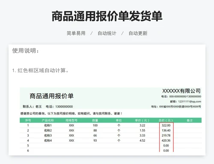Image resolution: width=214 pixels, height=164 pixels.
Task: Click the 使用说明 heading
Action: tap(25, 51)
